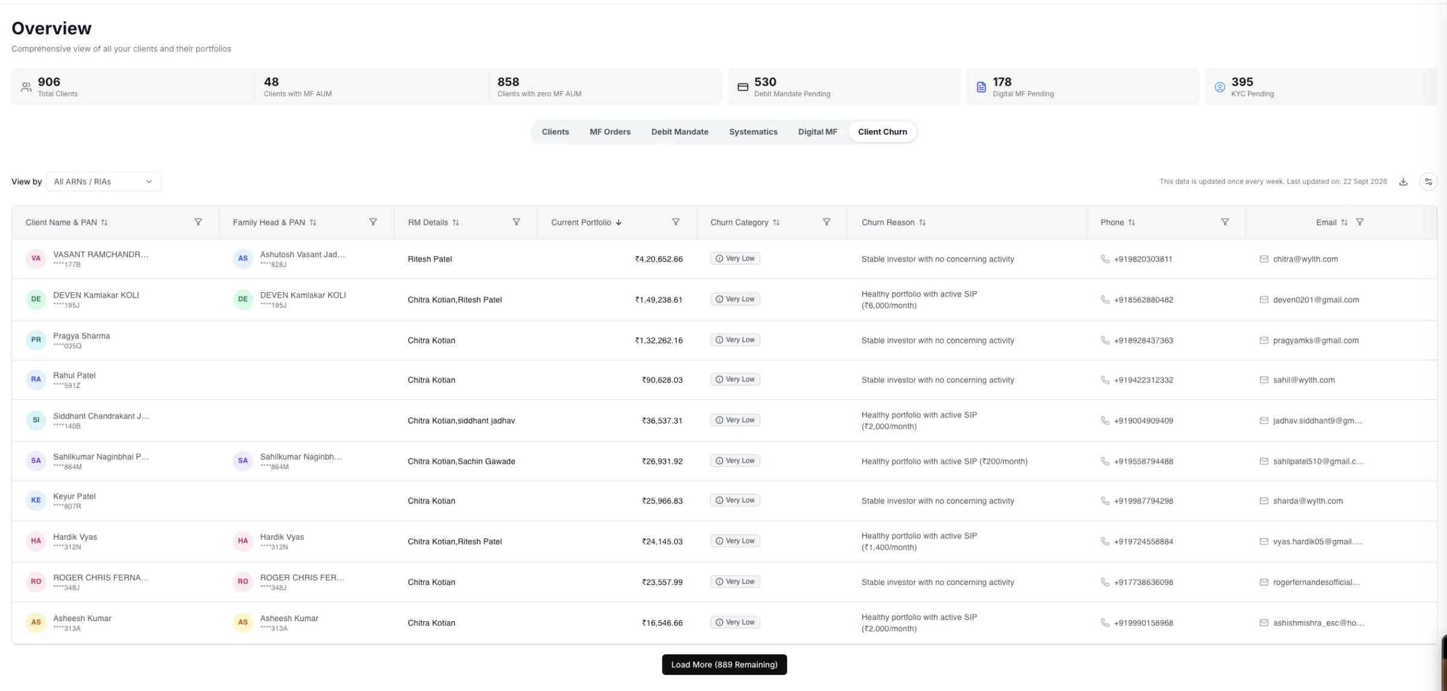Filter the Family Head & PAN column
This screenshot has height=691, width=1447.
click(373, 222)
